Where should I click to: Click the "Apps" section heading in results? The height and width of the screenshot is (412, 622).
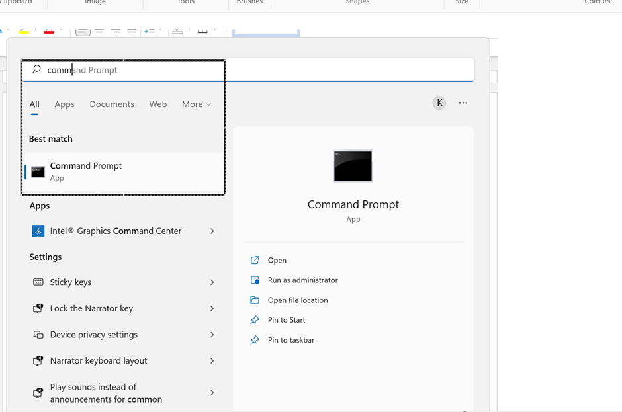(40, 206)
